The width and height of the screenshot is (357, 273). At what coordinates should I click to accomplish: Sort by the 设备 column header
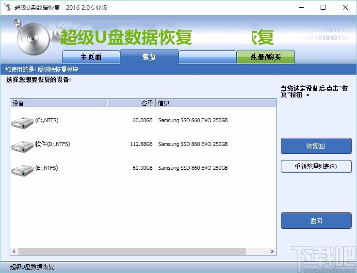(59, 103)
